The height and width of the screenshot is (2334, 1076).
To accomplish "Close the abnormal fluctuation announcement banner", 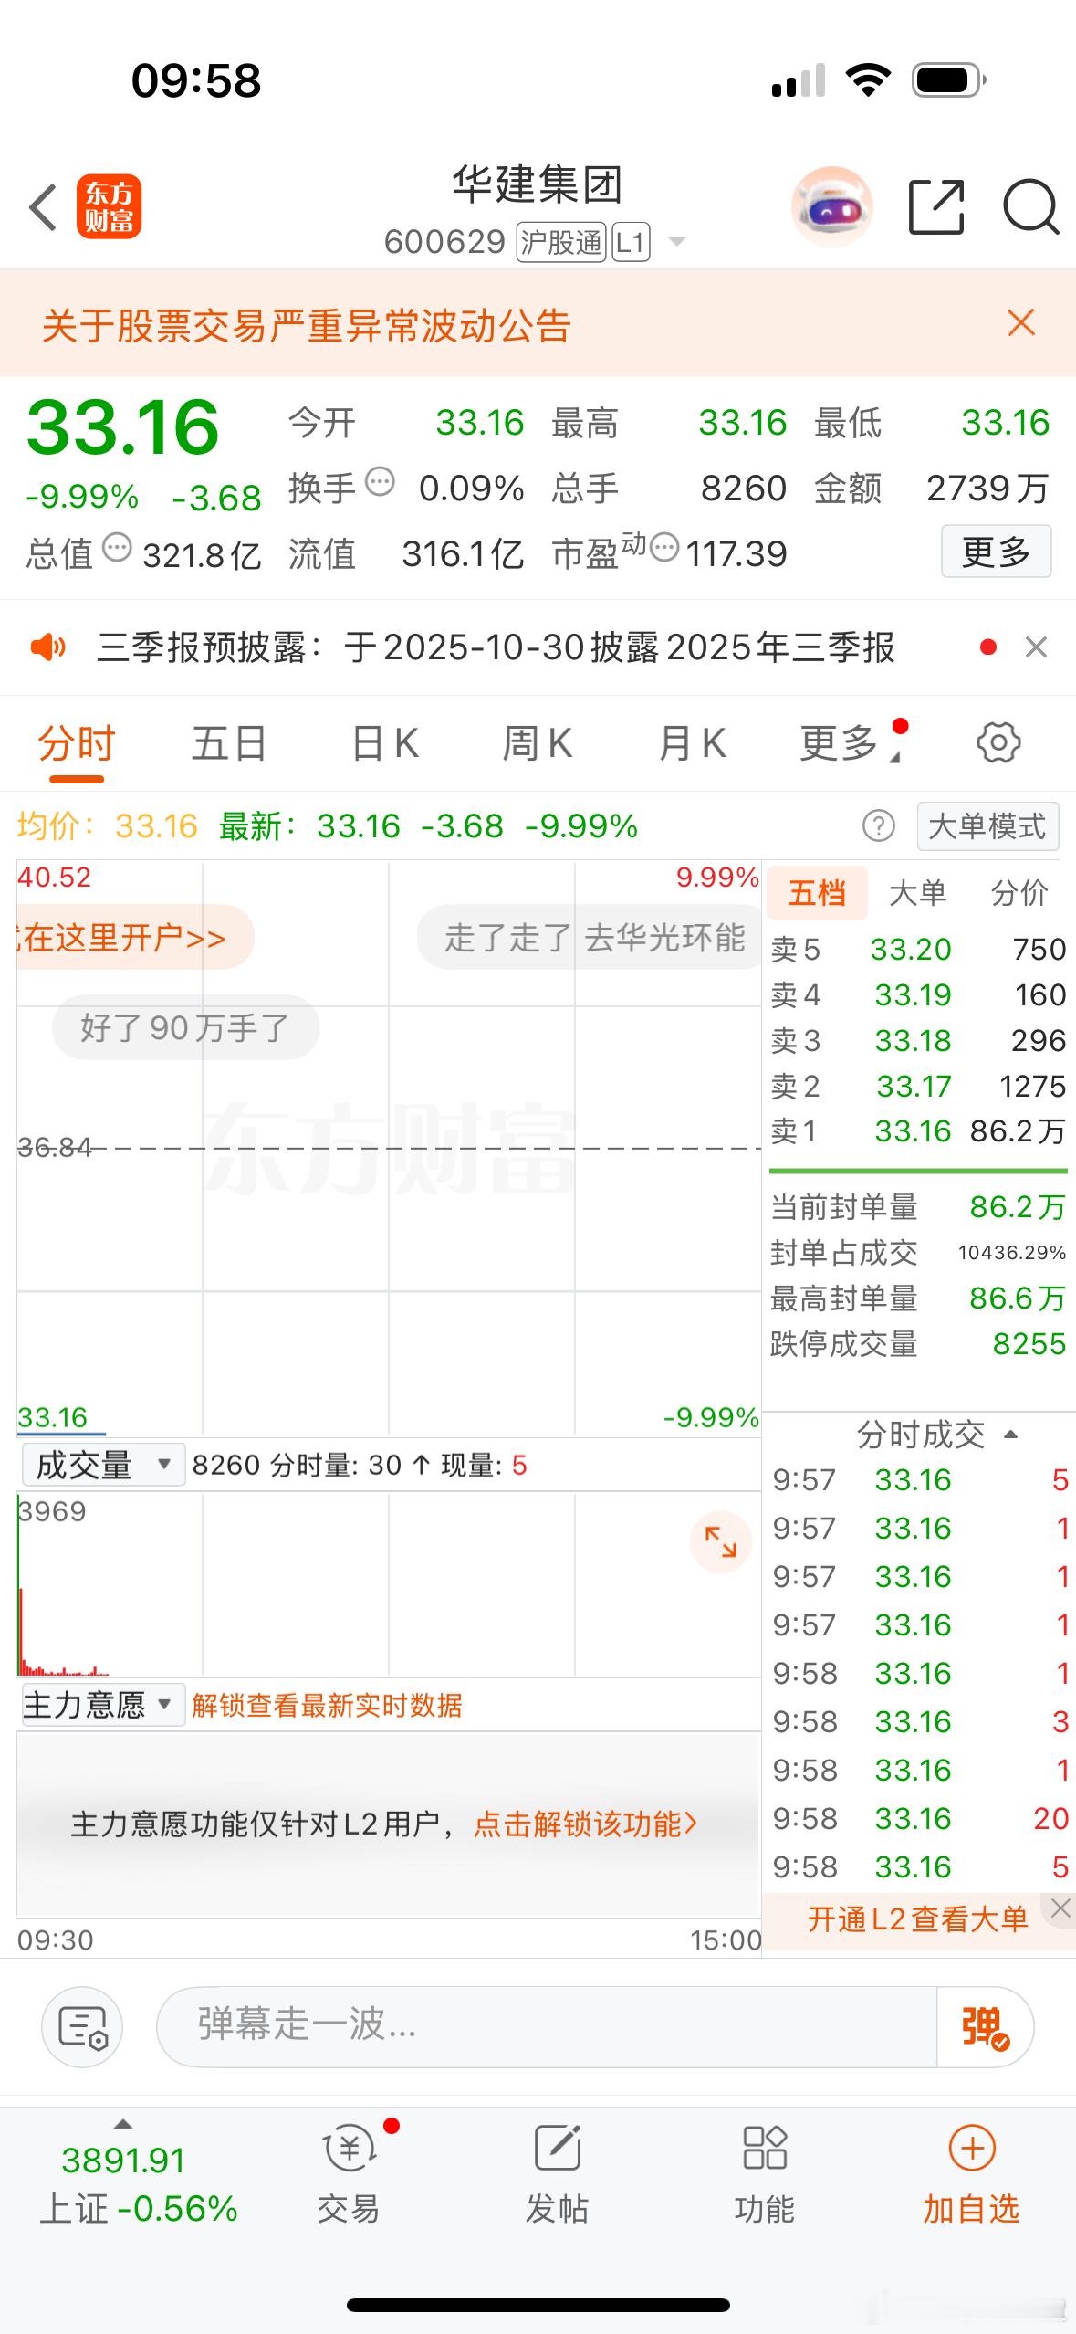I will 1021,322.
